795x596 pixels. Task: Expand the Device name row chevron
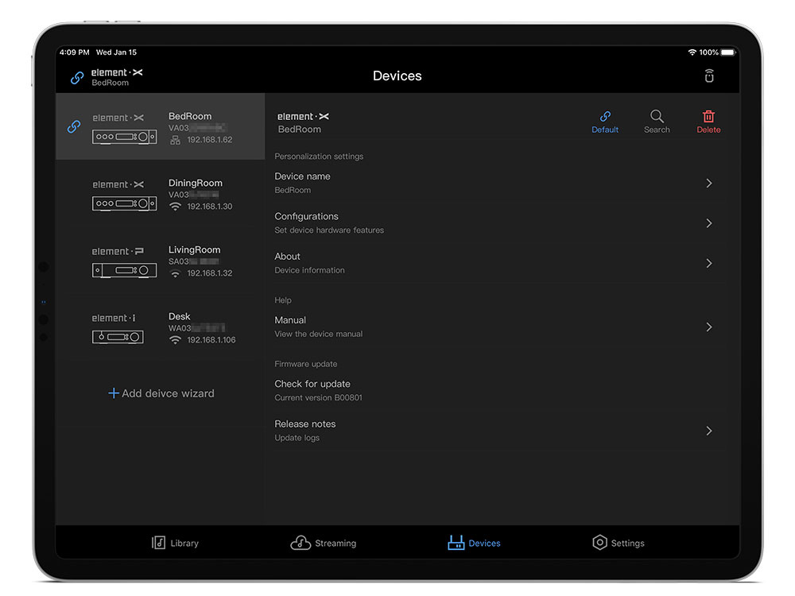(x=708, y=184)
